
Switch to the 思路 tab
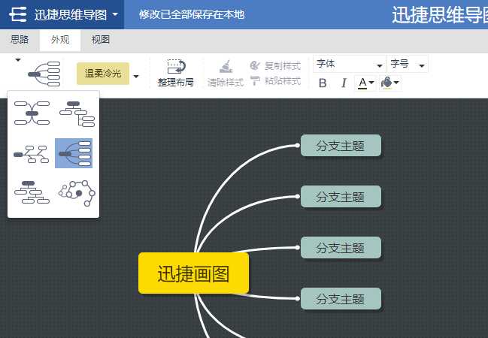20,40
